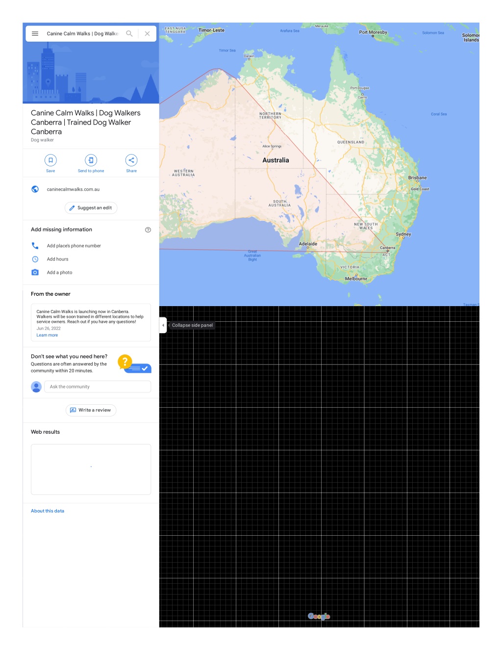
Task: Click the Share icon
Action: [x=131, y=160]
